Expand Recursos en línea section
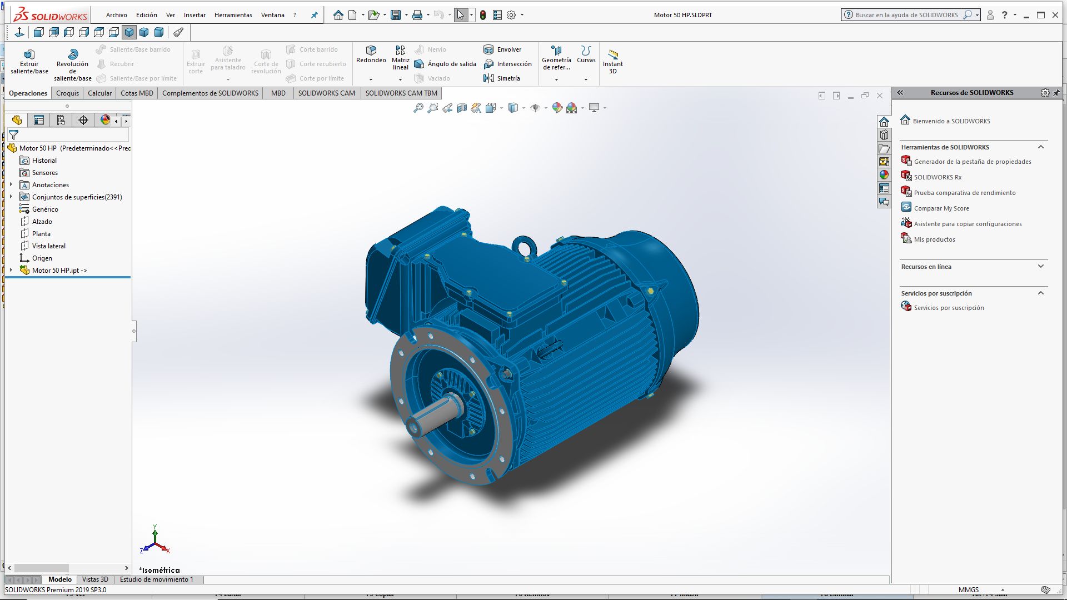 click(1040, 267)
